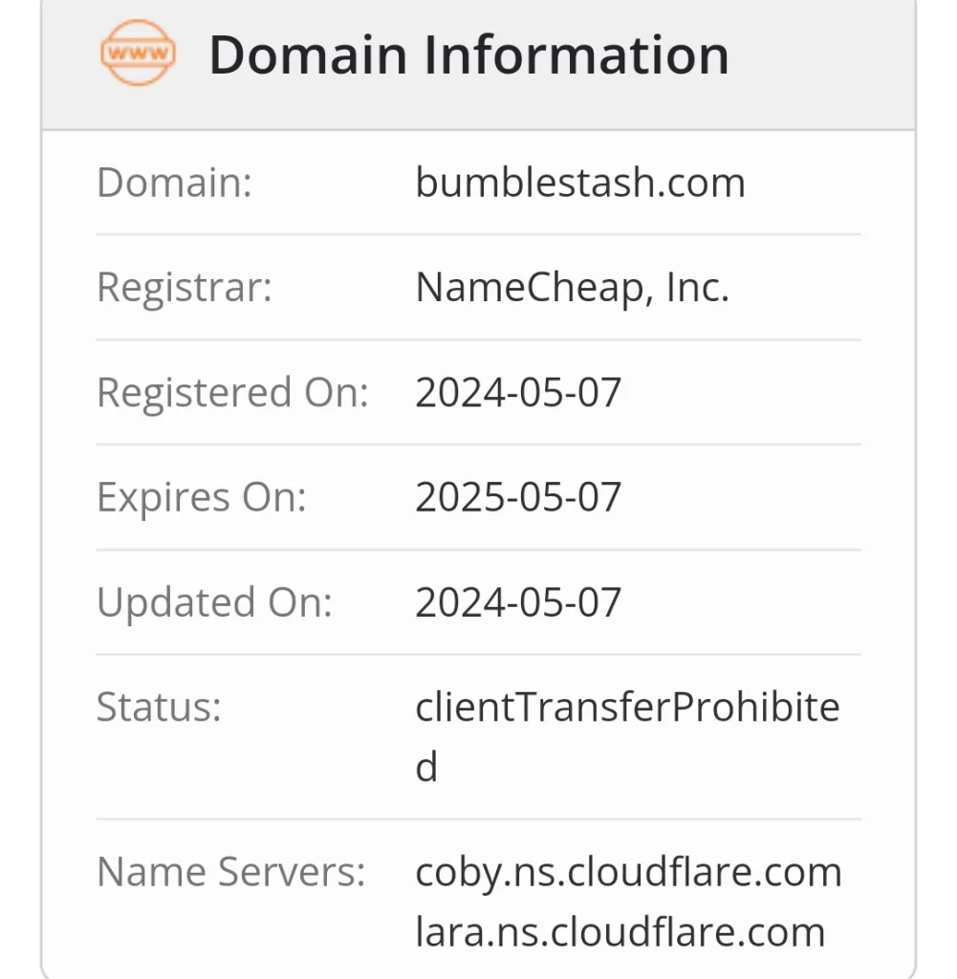Viewport: 957px width, 979px height.
Task: Open the bumblestash.com domain value
Action: coord(579,182)
